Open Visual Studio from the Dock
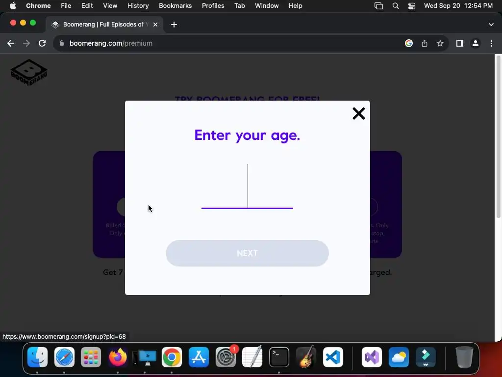 (x=372, y=357)
